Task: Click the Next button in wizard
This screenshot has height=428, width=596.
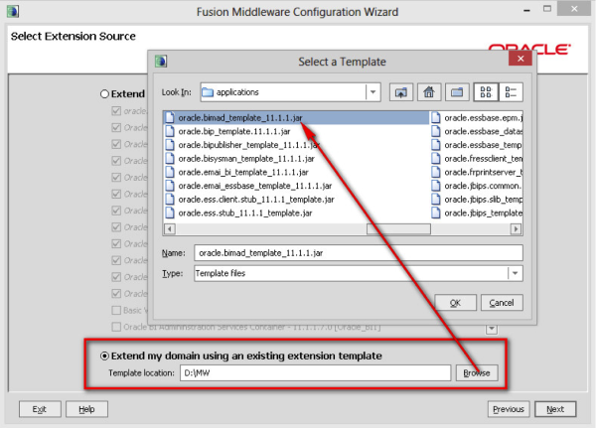Action: click(x=555, y=409)
